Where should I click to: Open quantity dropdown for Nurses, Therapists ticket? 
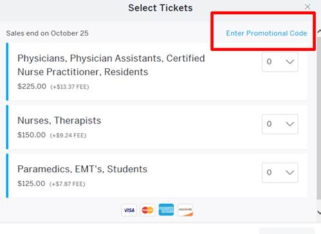click(x=280, y=124)
